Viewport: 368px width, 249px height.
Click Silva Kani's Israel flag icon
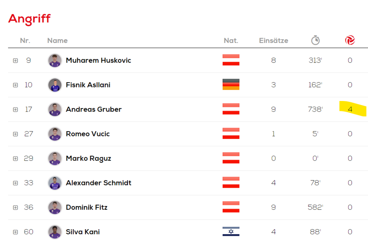(x=231, y=232)
